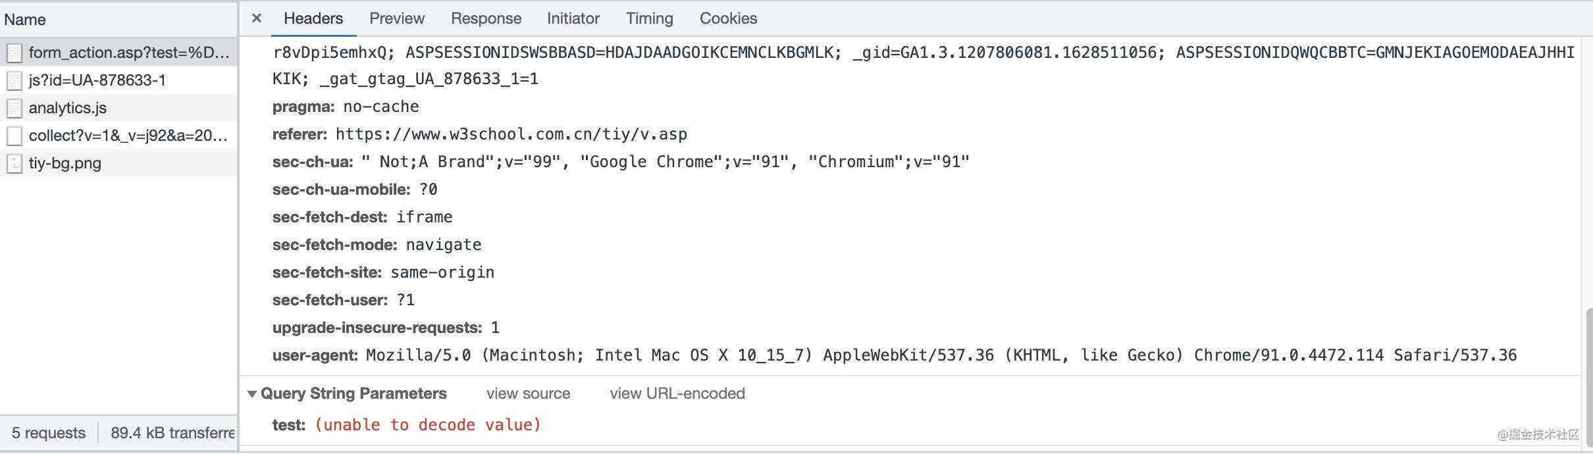The width and height of the screenshot is (1593, 454).
Task: Click the analytics.js file icon
Action: [14, 108]
